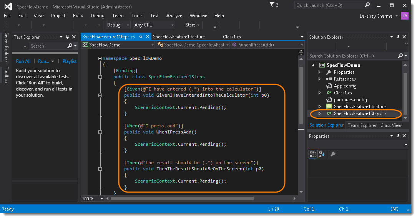Viewport: 417px width, 219px height.
Task: Click the References node icon
Action: coord(329,79)
